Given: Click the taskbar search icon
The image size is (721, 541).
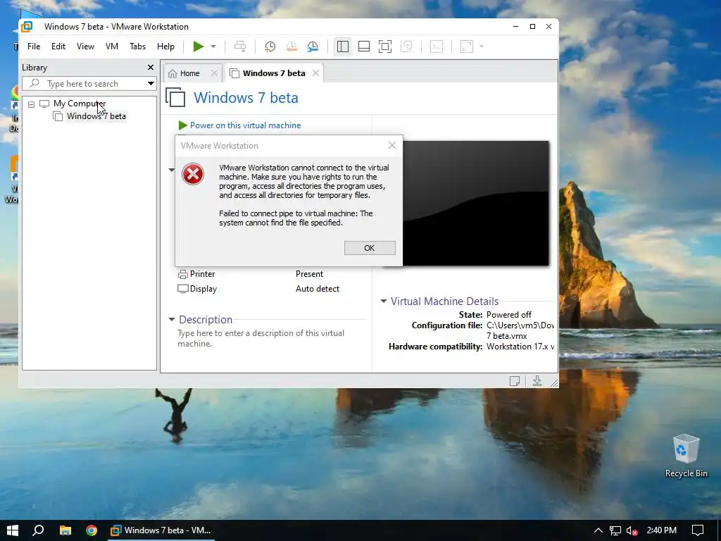Looking at the screenshot, I should [x=38, y=530].
